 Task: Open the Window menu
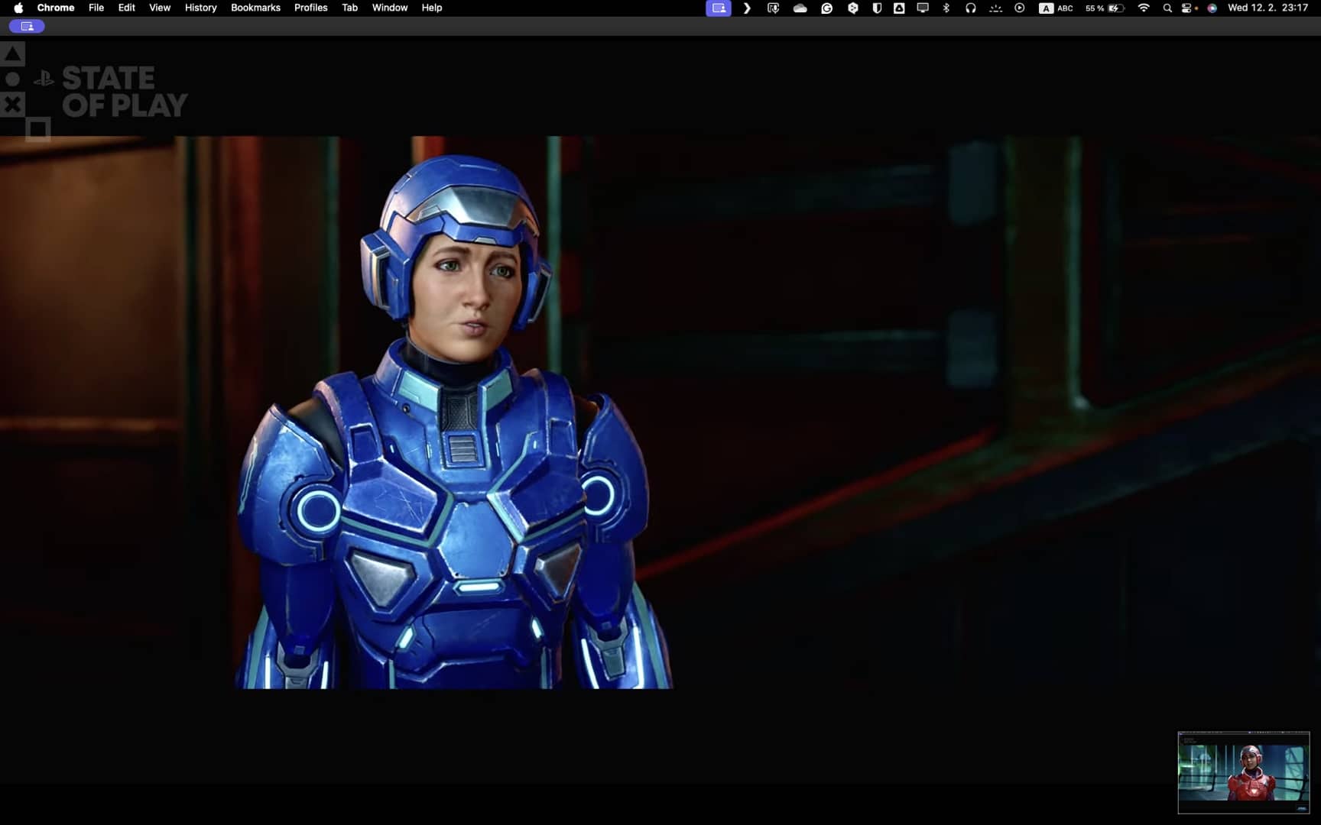(x=390, y=8)
